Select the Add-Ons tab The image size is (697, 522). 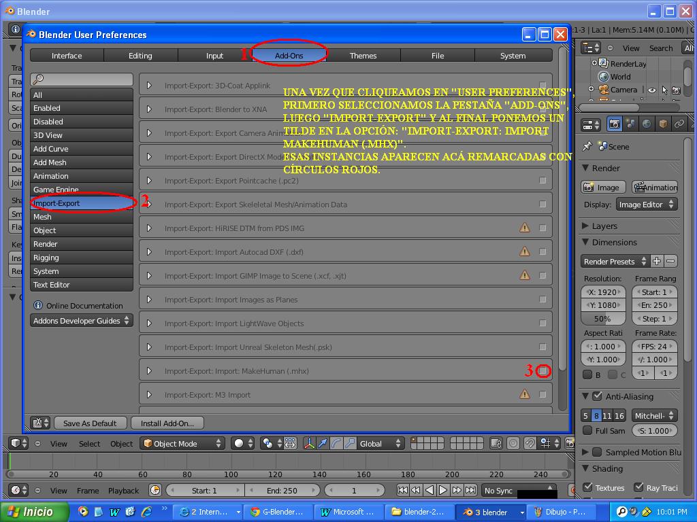pos(289,56)
